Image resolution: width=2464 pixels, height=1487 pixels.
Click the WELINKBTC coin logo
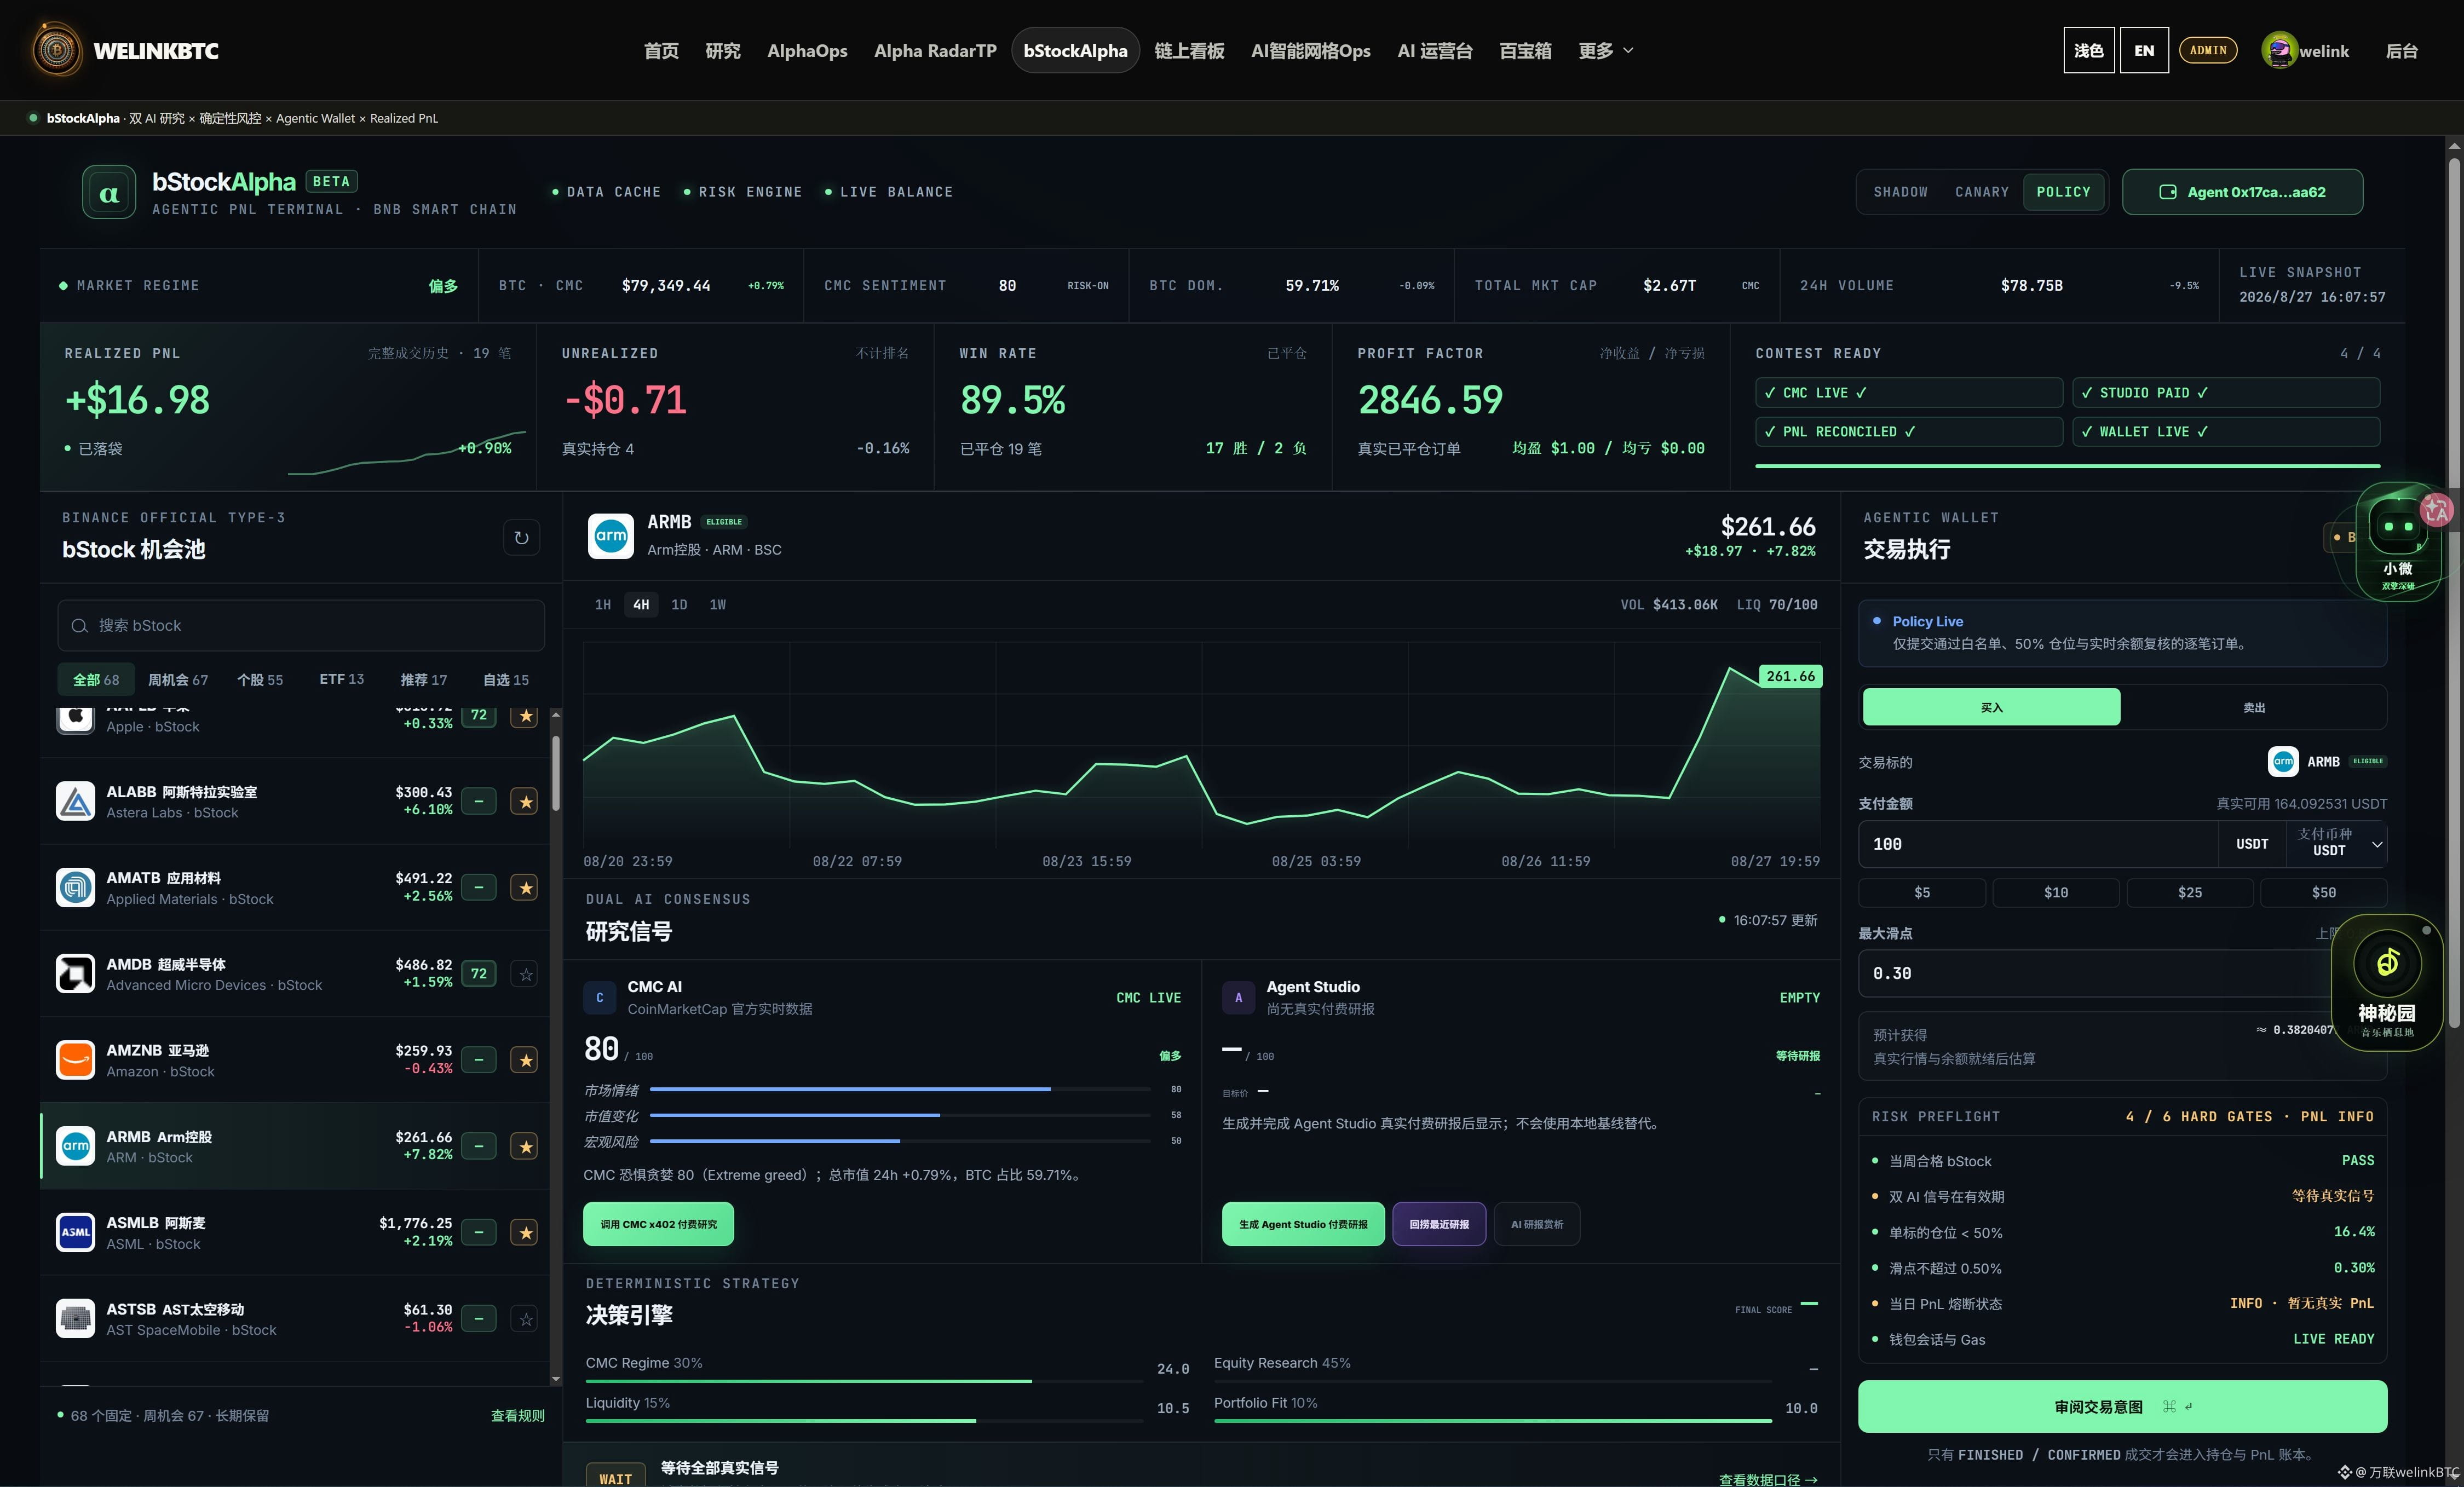click(x=57, y=50)
